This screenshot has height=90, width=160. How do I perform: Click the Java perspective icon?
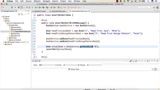[157, 7]
